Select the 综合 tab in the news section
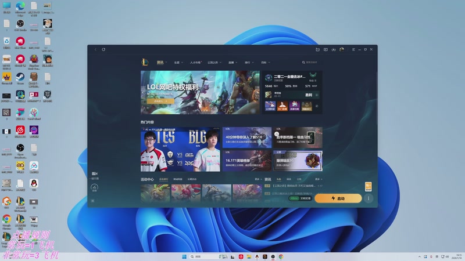Viewport: 465px width, 261px height. point(289,179)
